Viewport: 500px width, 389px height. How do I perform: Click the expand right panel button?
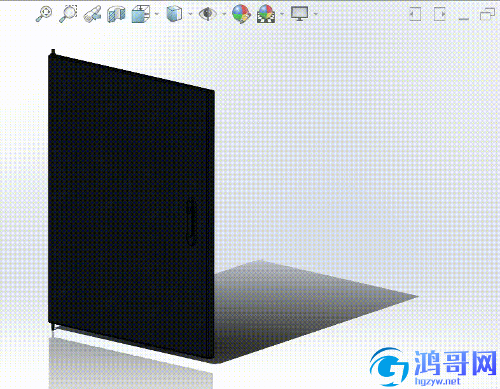440,15
